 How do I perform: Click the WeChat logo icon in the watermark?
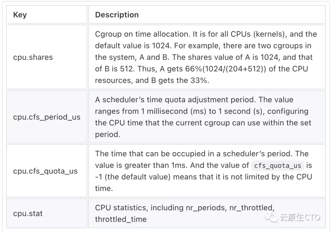click(x=272, y=217)
